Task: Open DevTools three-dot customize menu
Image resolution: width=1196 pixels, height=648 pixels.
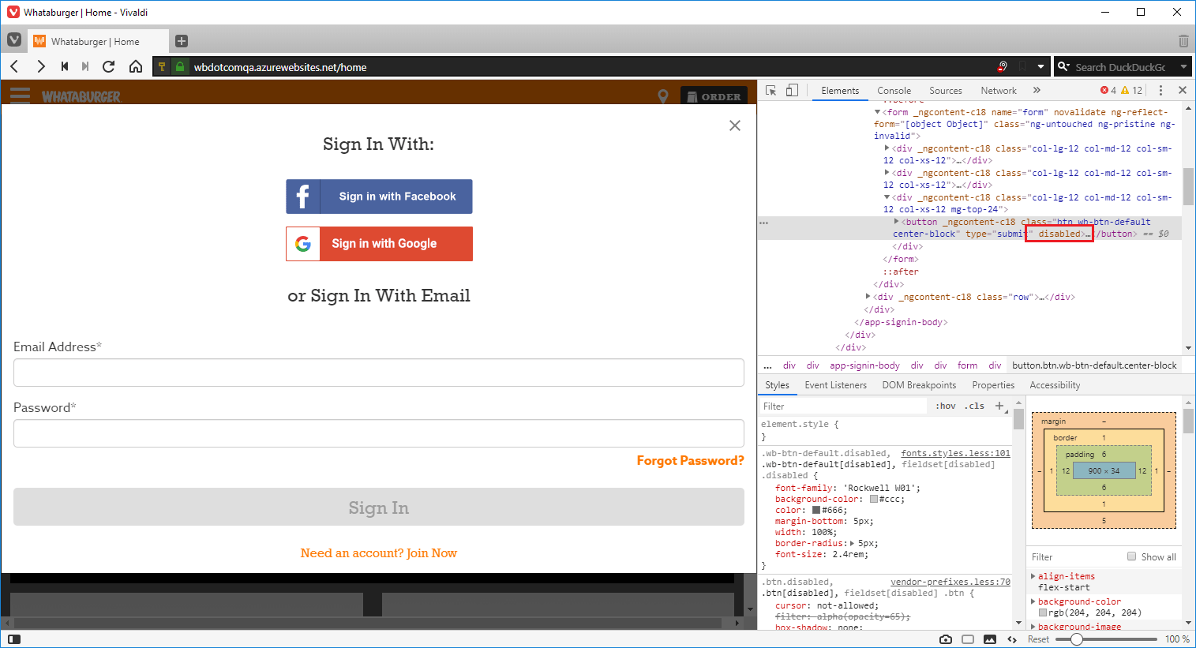Action: click(x=1160, y=91)
